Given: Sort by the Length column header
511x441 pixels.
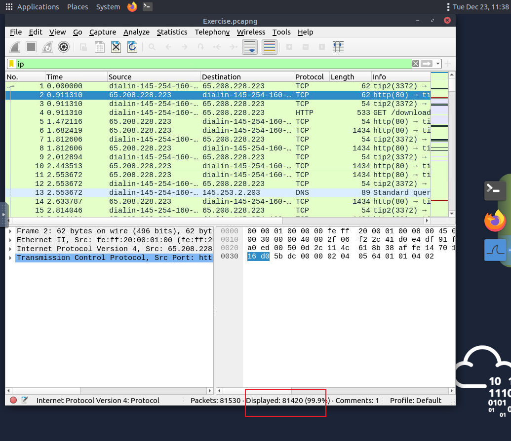Looking at the screenshot, I should point(351,77).
